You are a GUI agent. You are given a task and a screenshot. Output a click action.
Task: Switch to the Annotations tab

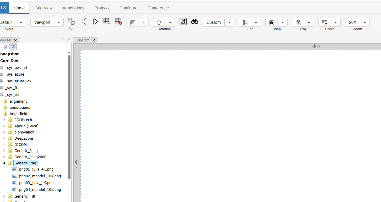(73, 8)
